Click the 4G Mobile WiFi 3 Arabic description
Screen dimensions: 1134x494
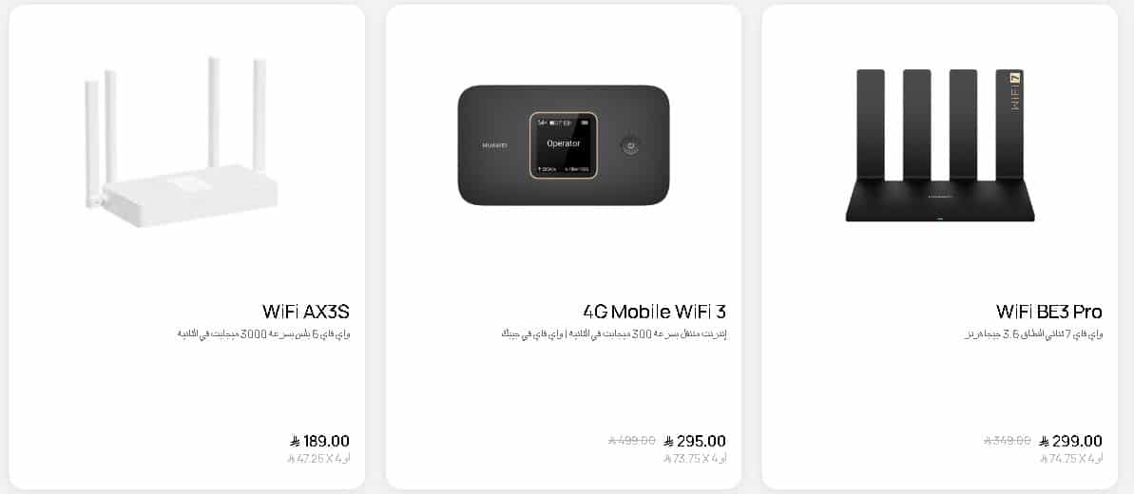613,334
